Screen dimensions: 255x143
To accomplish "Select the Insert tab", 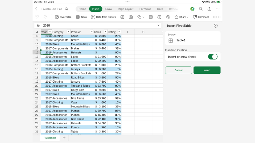I will point(96,9).
